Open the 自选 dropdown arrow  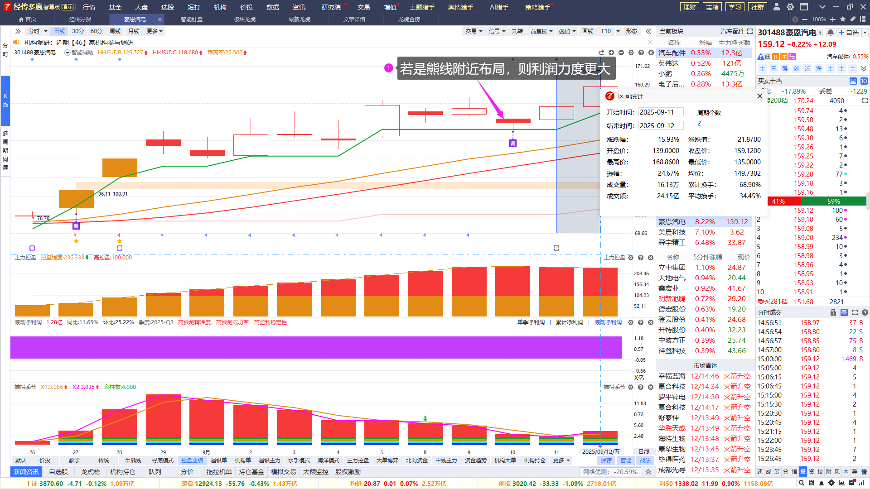tap(865, 33)
